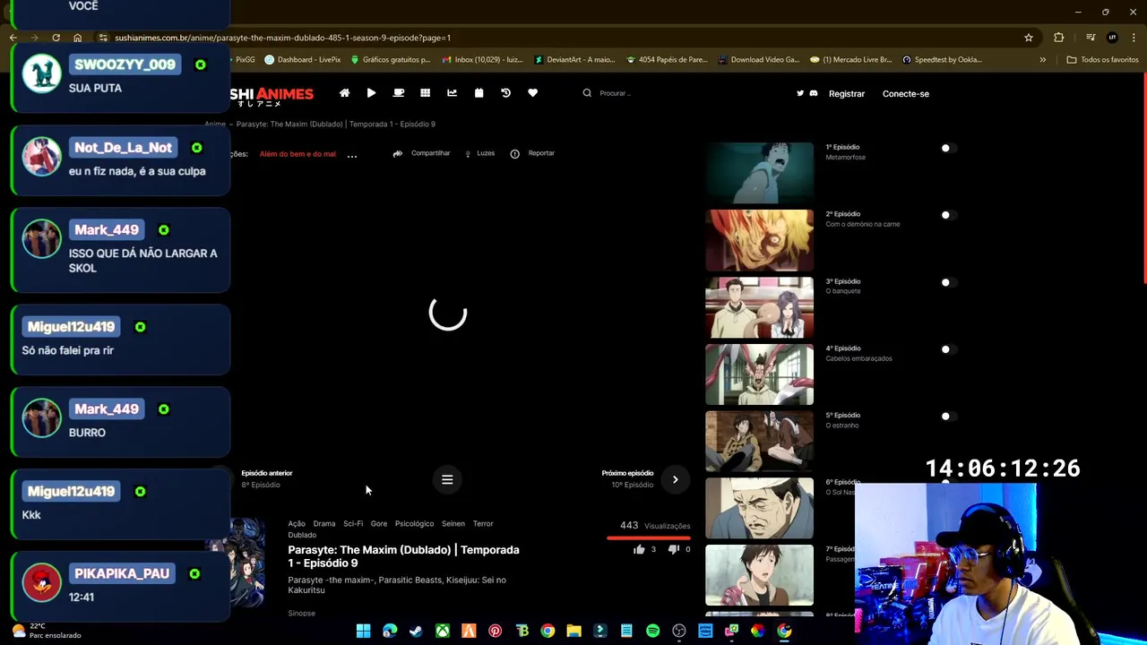Click the red like ratio bar
The image size is (1147, 645).
click(x=649, y=538)
